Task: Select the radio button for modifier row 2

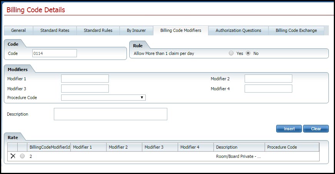Action: [22, 156]
